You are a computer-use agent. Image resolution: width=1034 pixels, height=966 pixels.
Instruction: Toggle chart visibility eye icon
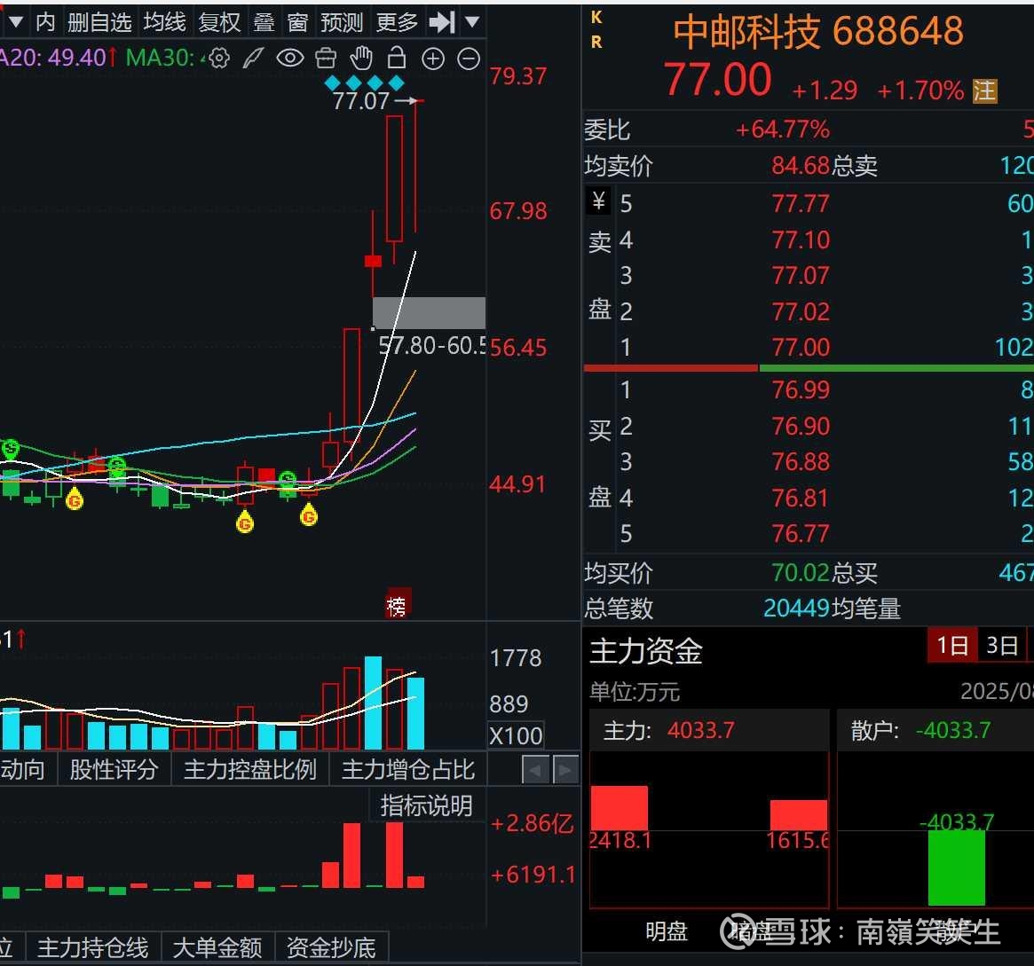290,59
